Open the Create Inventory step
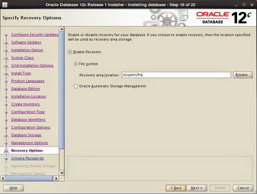The height and width of the screenshot is (194, 257). tap(25, 104)
